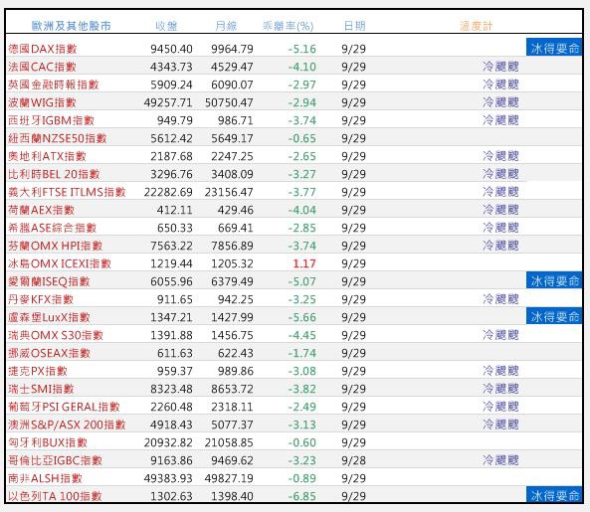This screenshot has width=590, height=512.
Task: Click the 日期 column header
Action: [x=355, y=26]
